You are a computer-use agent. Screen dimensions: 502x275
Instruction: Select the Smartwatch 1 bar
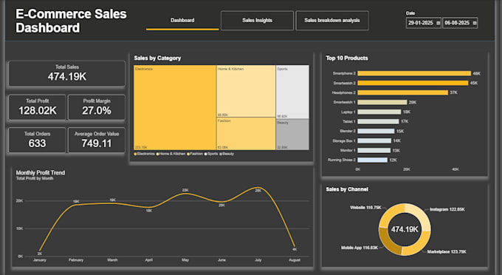click(x=382, y=102)
